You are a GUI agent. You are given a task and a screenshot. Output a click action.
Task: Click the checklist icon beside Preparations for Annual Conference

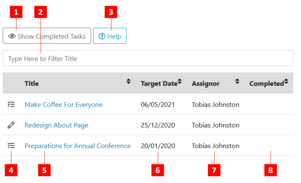[11, 146]
